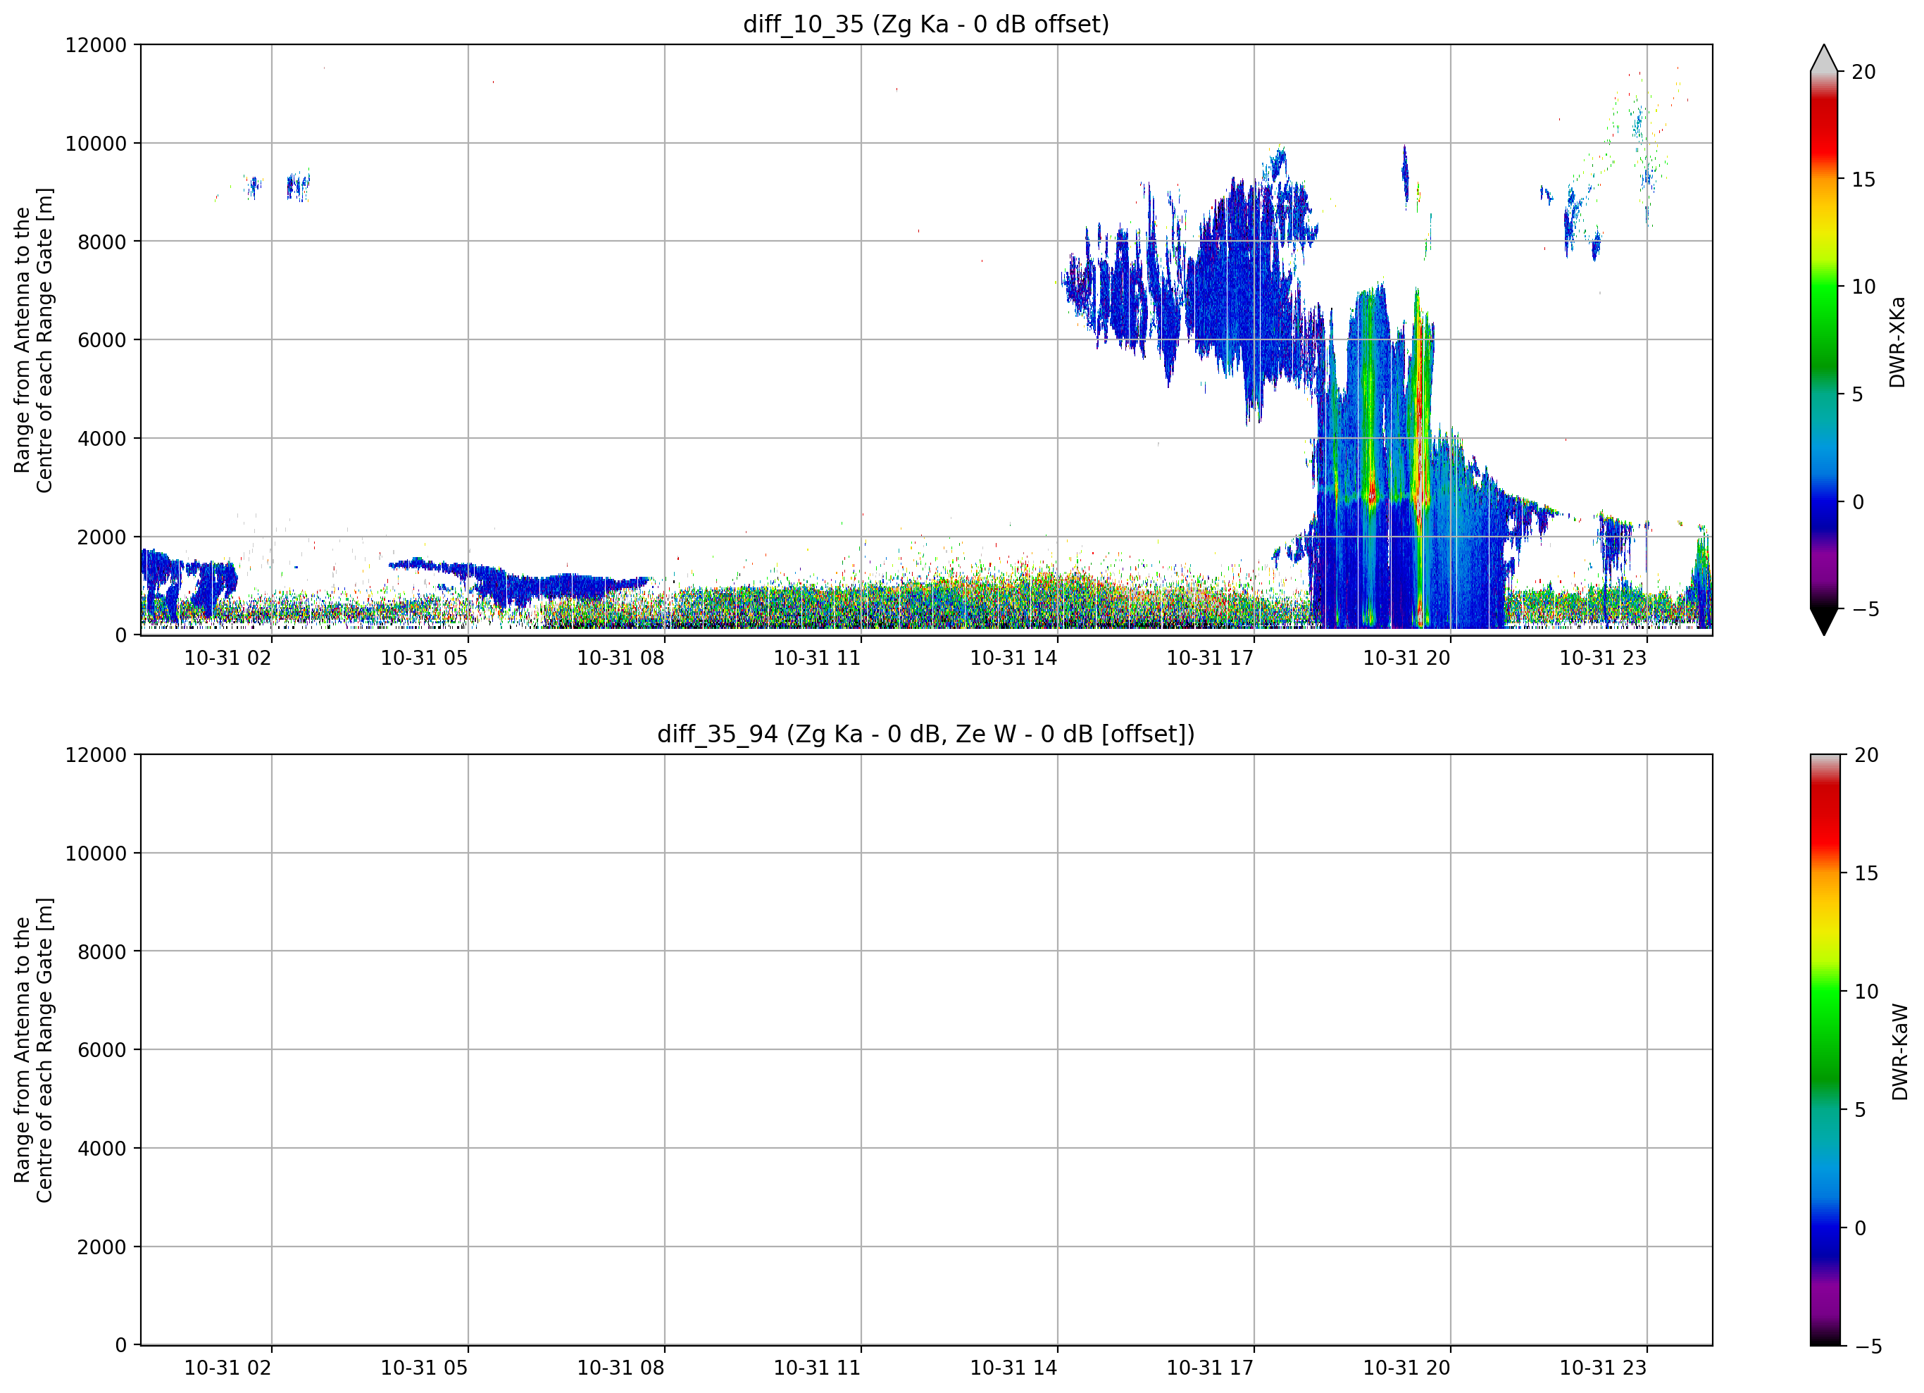
Task: Click '10-31 17' x-tick under the bottom plot
Action: point(1210,1368)
